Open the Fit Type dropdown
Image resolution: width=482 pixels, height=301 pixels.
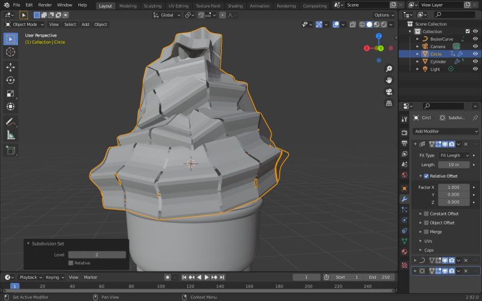(454, 155)
